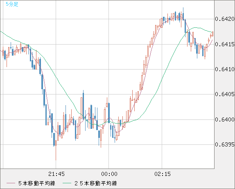Click the 5分足 timeframe label
The image size is (235, 189).
pyautogui.click(x=12, y=4)
